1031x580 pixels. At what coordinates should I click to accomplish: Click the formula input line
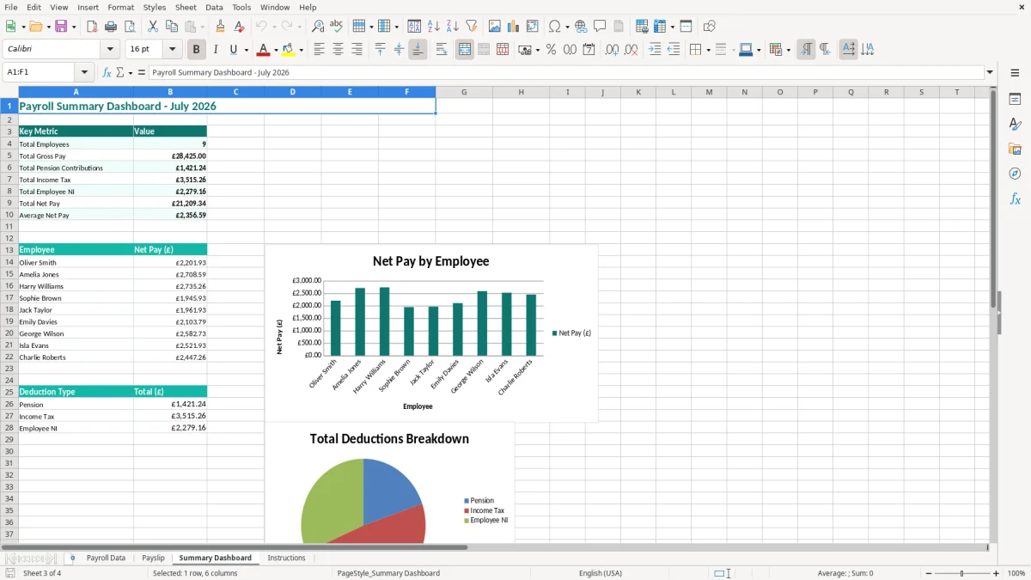(x=566, y=73)
